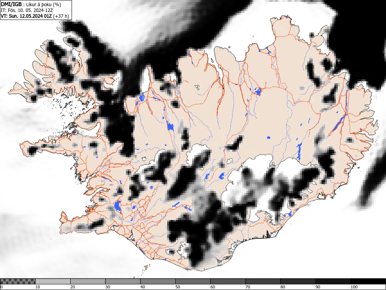Image resolution: width=386 pixels, height=290 pixels.
Task: Select the 30–40% legend swatch
Action: click(123, 281)
